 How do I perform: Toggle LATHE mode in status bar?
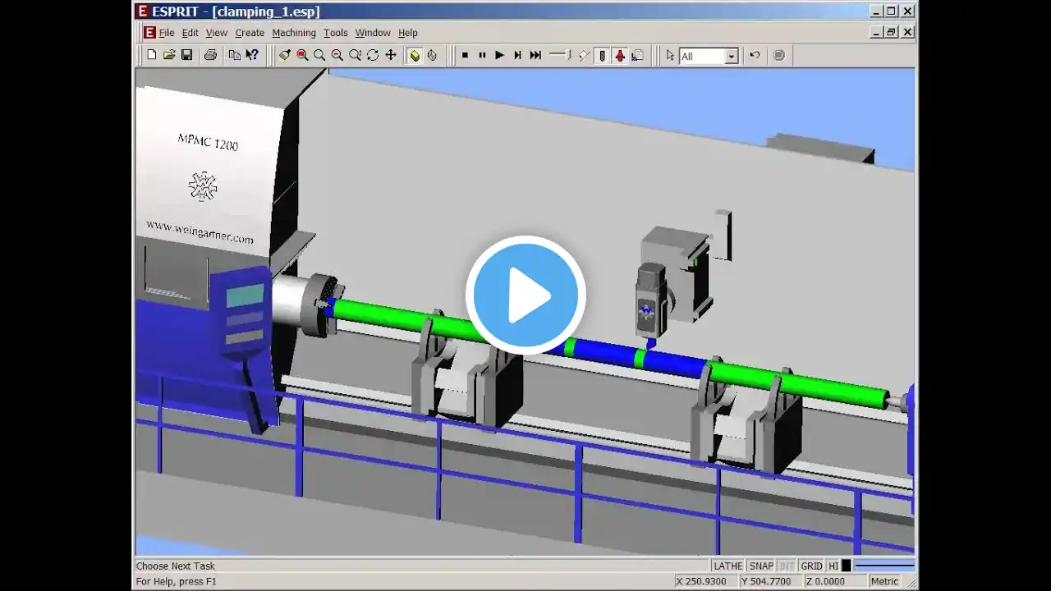[x=728, y=566]
